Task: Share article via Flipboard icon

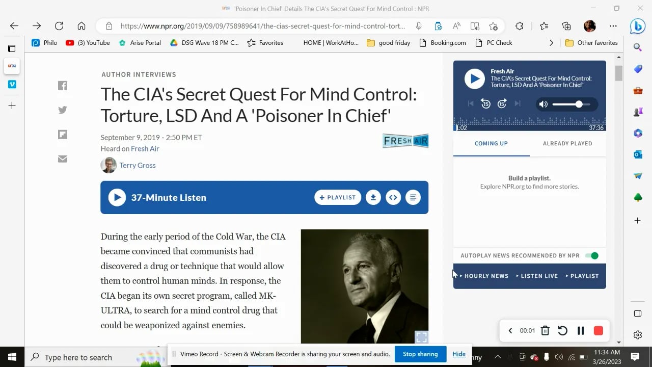Action: tap(63, 135)
